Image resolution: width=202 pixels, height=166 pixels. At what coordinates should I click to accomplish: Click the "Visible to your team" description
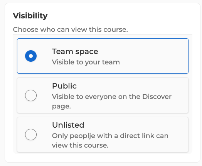(86, 62)
